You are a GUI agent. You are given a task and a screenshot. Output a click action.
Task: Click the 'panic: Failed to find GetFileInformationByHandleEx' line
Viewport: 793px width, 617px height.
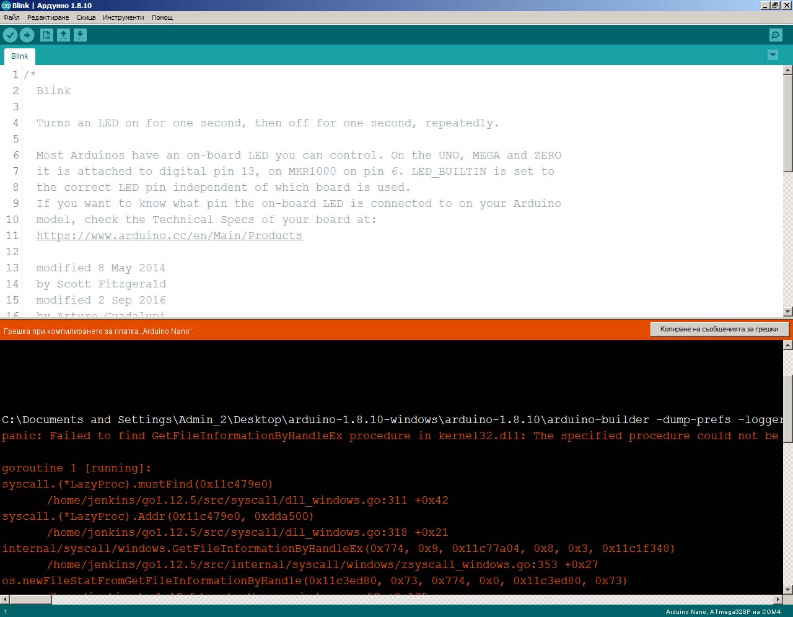(390, 435)
